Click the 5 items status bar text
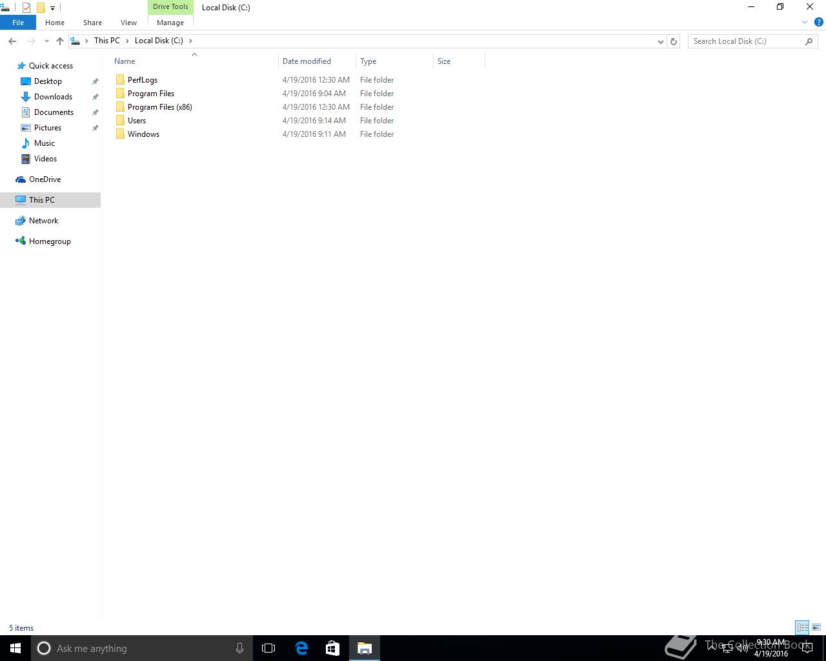 point(21,628)
